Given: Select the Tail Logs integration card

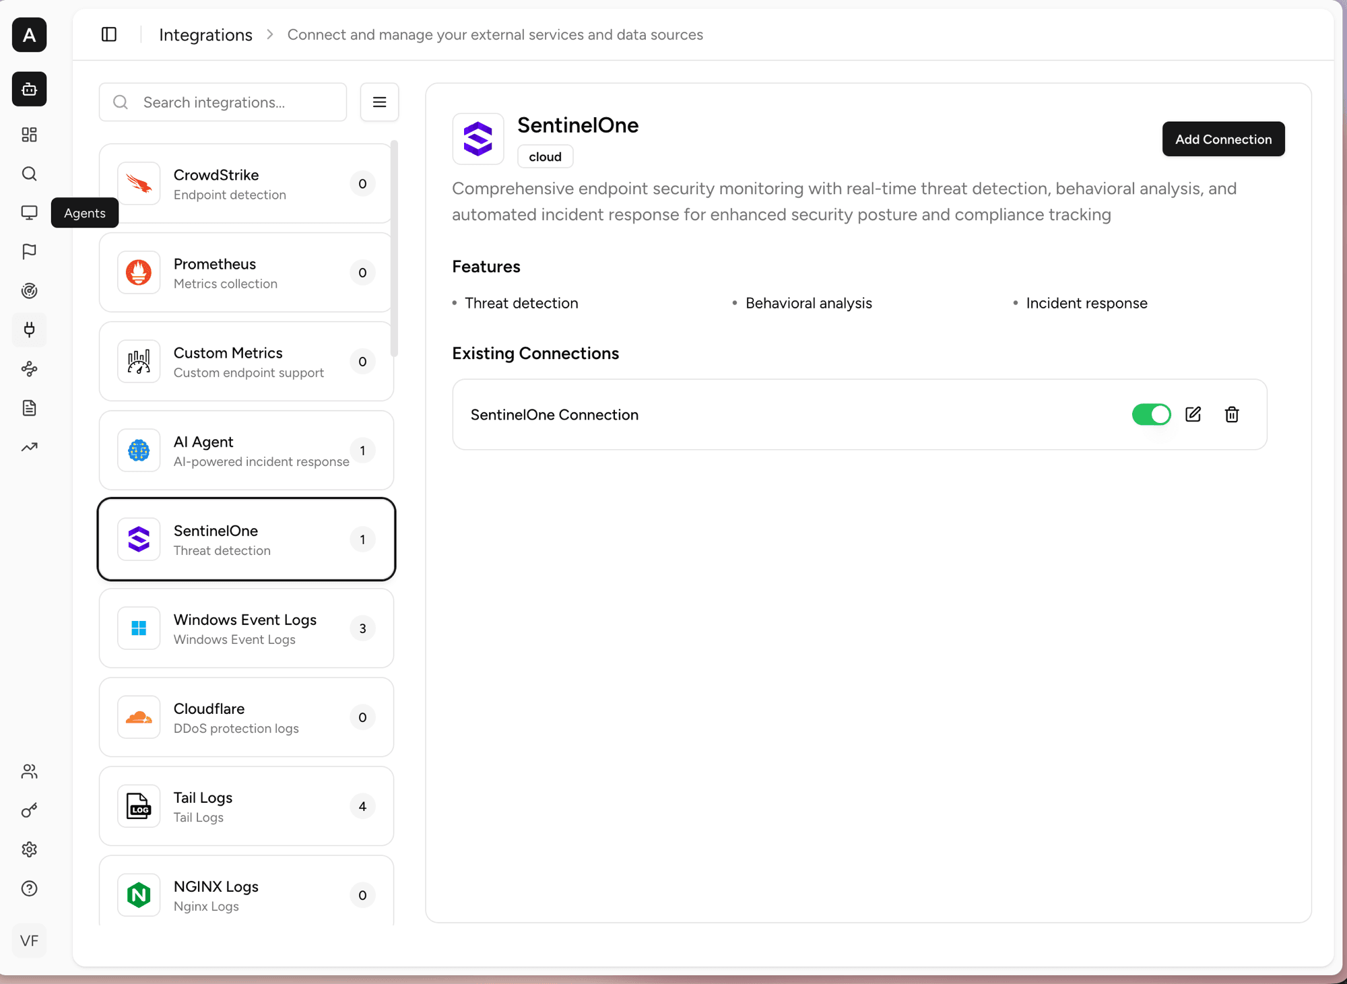Looking at the screenshot, I should pos(246,806).
